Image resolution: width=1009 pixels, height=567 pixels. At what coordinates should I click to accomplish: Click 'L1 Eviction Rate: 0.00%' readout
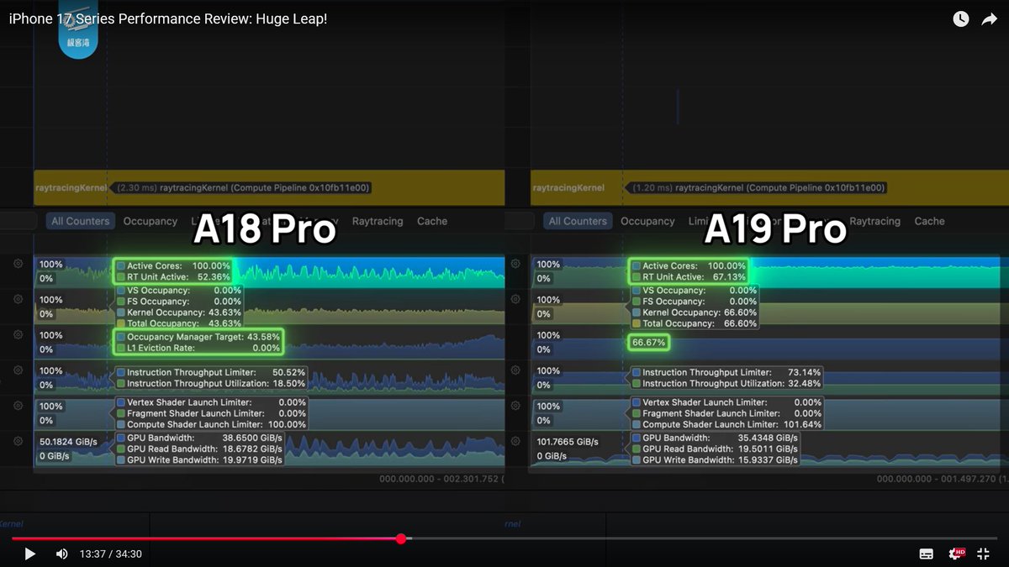point(198,348)
